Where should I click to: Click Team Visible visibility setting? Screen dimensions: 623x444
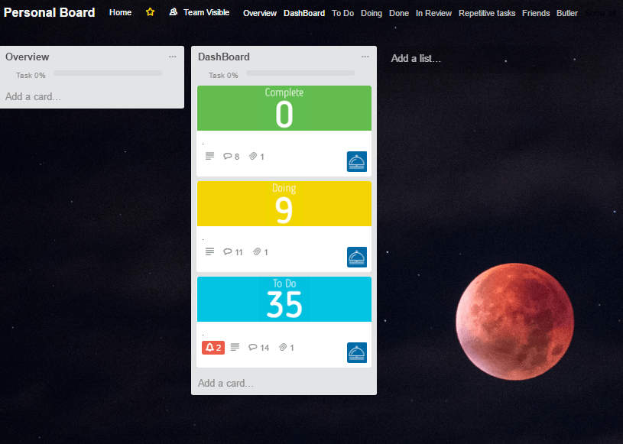[206, 12]
